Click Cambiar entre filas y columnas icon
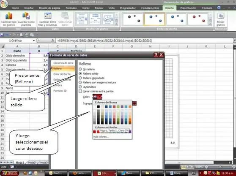This screenshot has width=236, height=176. coord(48,16)
